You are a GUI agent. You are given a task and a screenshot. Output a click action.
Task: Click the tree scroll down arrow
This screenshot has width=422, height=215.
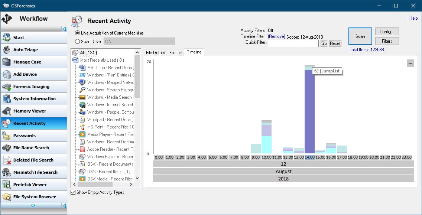tap(137, 178)
